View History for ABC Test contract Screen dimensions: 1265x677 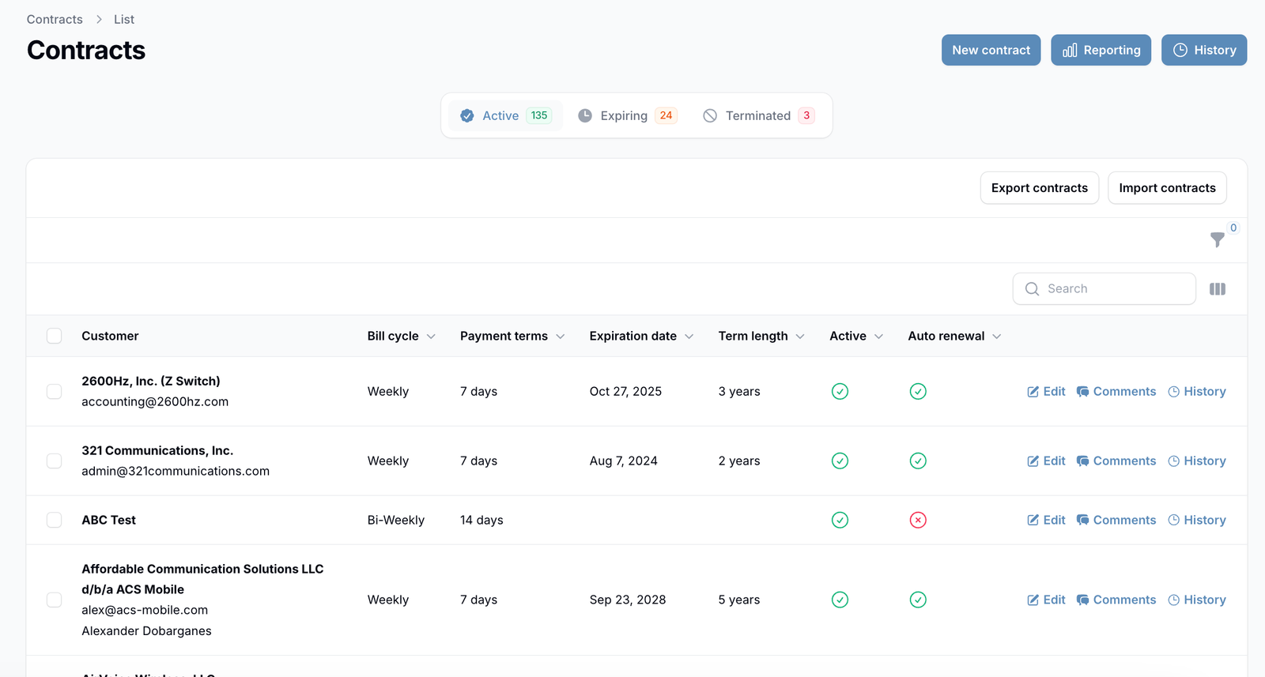[1196, 521]
